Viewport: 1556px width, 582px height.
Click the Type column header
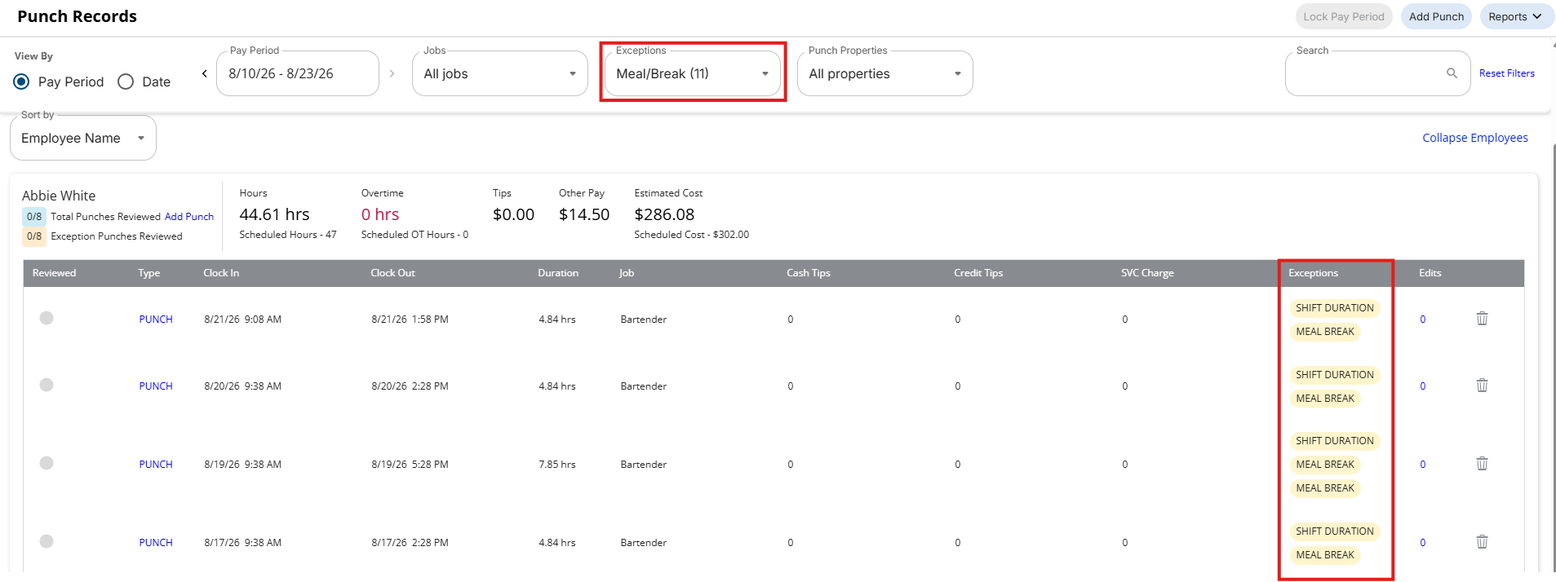149,273
